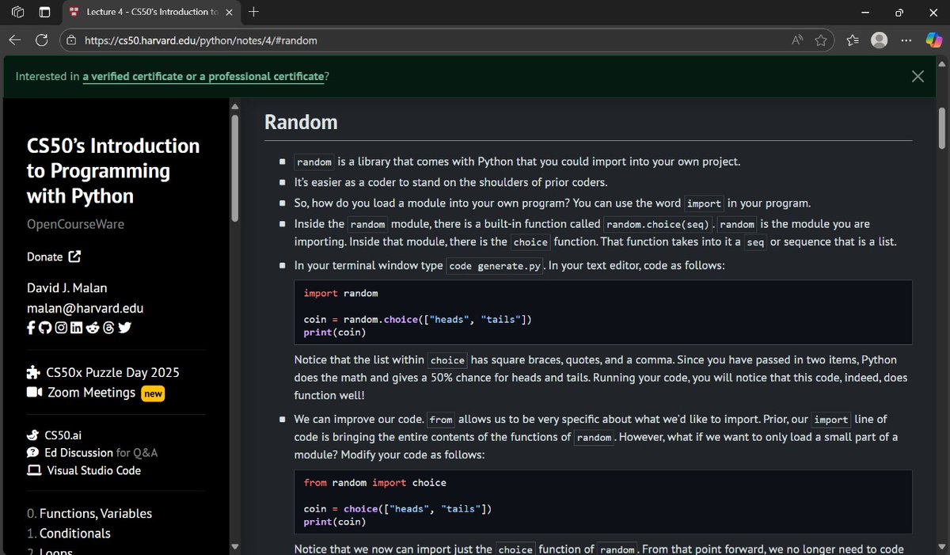Close the Lecture 4 browser tab
Viewport: 950px width, 555px height.
pyautogui.click(x=229, y=13)
